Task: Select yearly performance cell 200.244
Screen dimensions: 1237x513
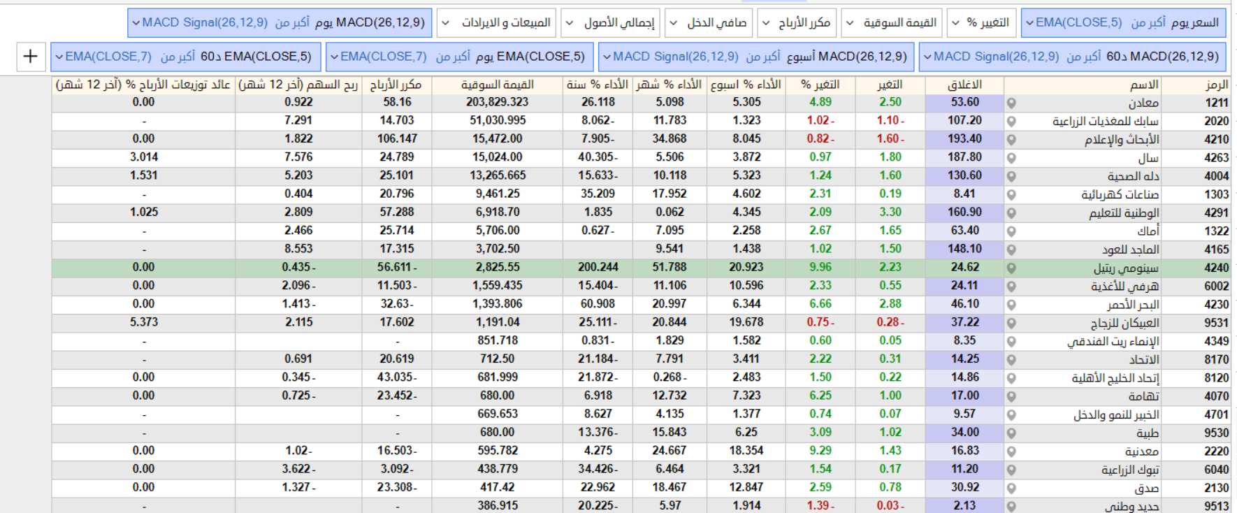Action: [598, 267]
